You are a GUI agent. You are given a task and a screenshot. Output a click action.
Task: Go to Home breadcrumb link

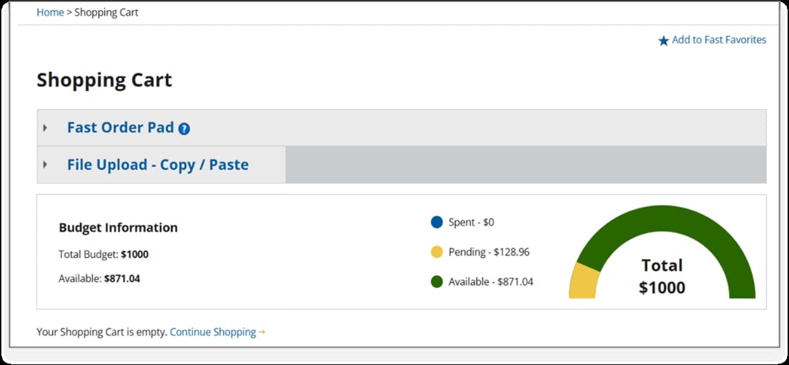(50, 12)
